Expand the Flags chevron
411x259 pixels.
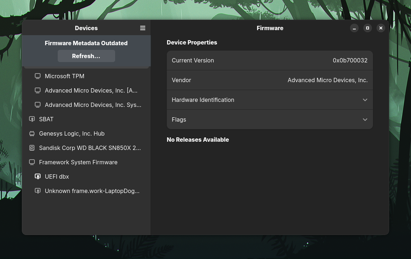(x=365, y=119)
